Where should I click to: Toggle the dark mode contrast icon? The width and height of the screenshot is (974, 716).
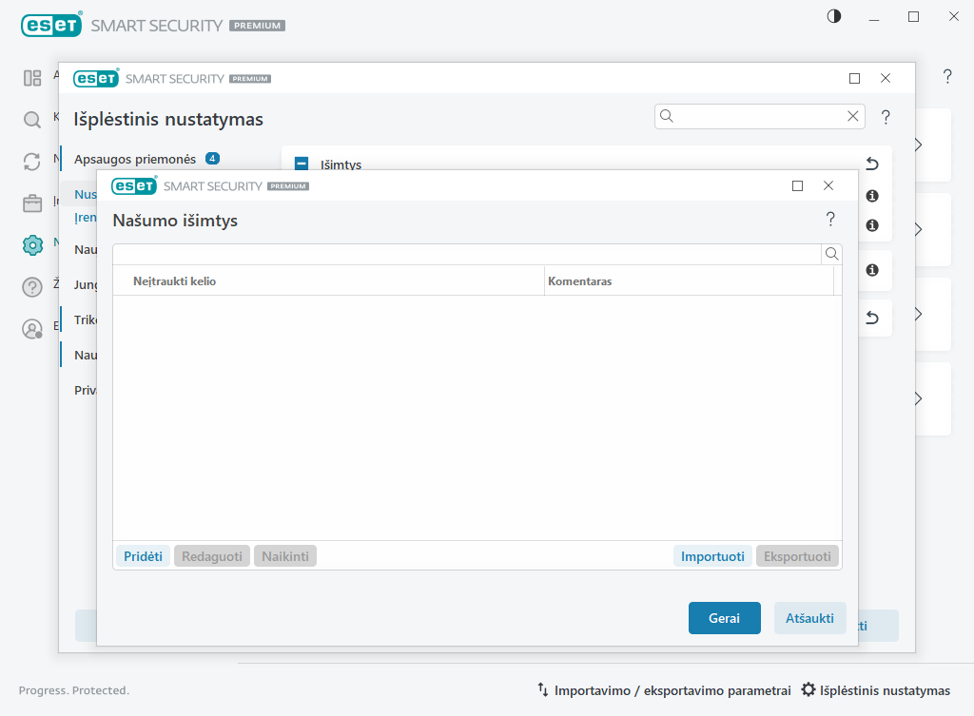[x=834, y=16]
